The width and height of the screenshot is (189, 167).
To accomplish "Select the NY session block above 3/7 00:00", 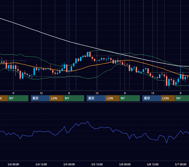I will pyautogui.click(x=182, y=98).
